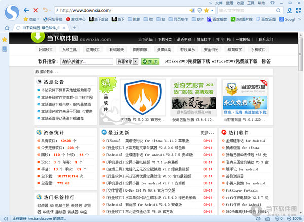The height and width of the screenshot is (222, 304).
Task: Open the 文件 menu
Action: coord(219,3)
